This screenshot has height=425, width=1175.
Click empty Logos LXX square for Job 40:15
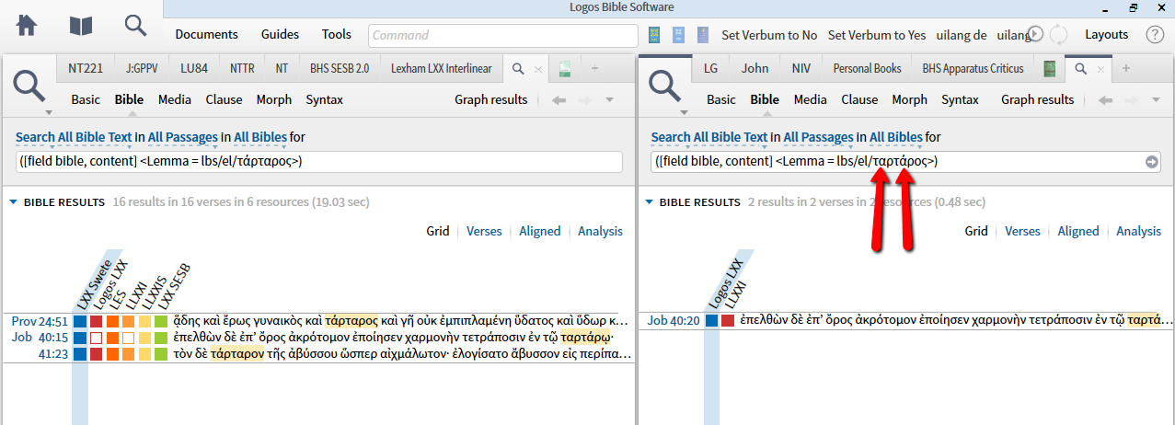97,339
